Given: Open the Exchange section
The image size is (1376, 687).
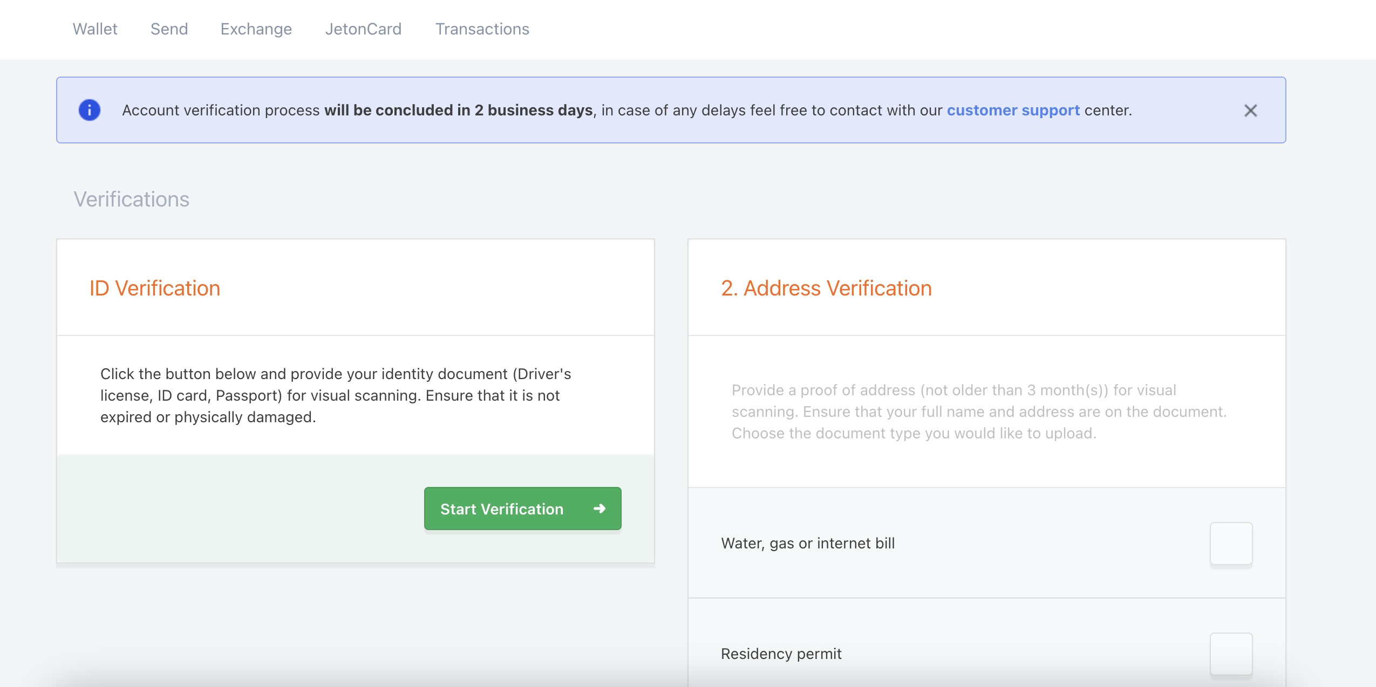Looking at the screenshot, I should point(256,29).
